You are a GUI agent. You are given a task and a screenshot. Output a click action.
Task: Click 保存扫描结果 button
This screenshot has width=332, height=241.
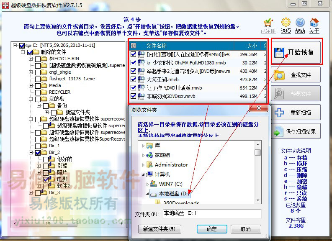(x=296, y=131)
